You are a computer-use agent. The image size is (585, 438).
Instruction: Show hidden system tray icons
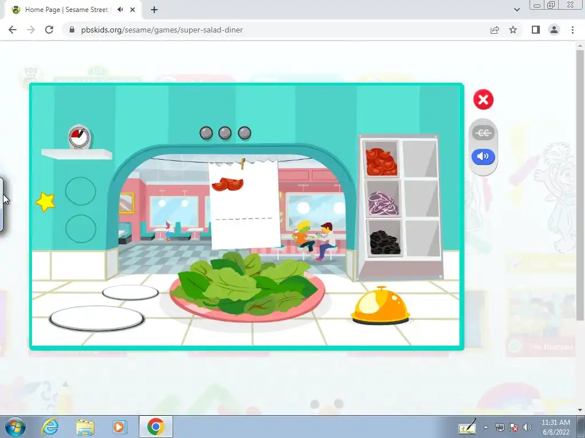[x=486, y=427]
